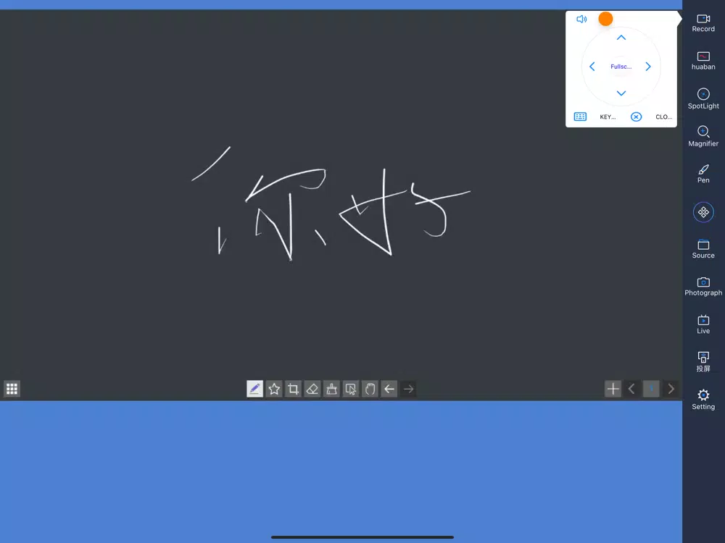This screenshot has height=543, width=725.
Task: Start the Live broadcast option
Action: (703, 324)
